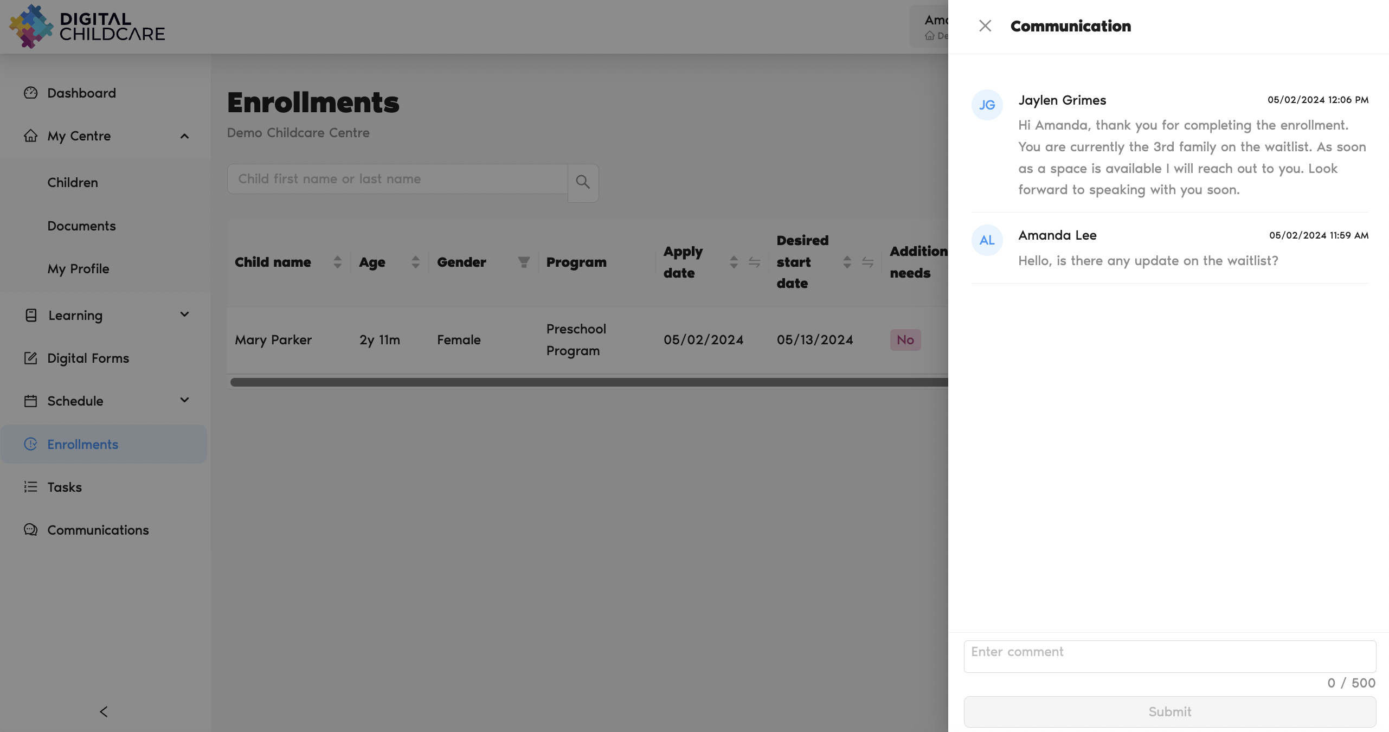
Task: Click JG avatar for Jaylen Grimes
Action: click(x=987, y=105)
